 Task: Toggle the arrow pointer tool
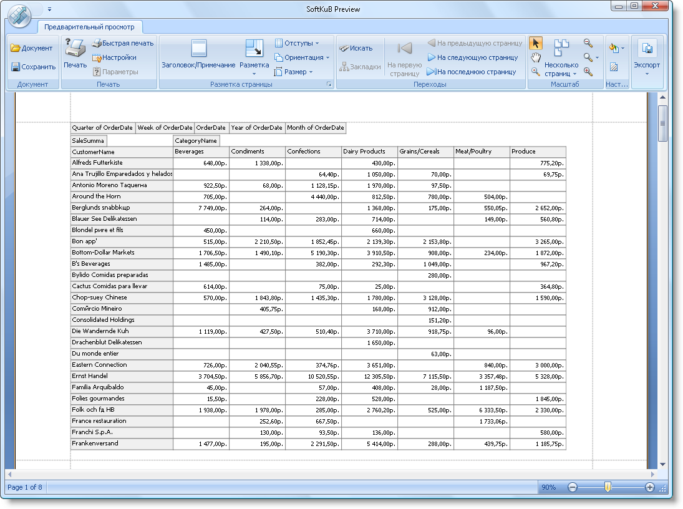click(536, 43)
